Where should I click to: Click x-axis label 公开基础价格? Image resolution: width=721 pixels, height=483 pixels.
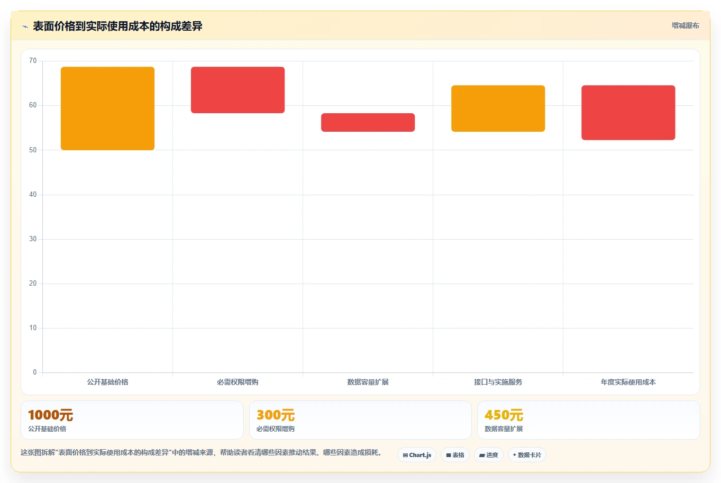point(108,382)
